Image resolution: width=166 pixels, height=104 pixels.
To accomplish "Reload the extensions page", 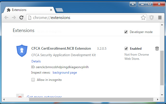I will 21,17.
